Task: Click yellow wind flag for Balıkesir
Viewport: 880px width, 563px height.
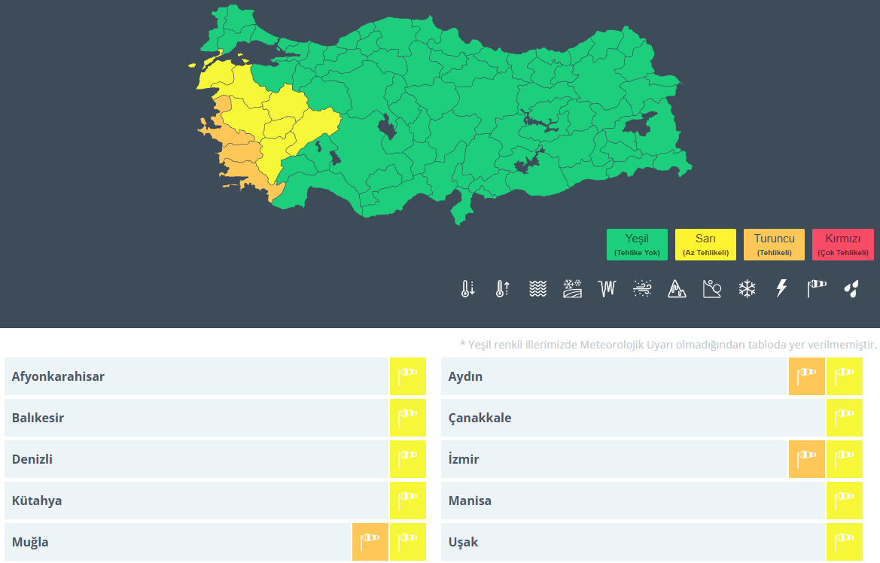Action: 408,418
